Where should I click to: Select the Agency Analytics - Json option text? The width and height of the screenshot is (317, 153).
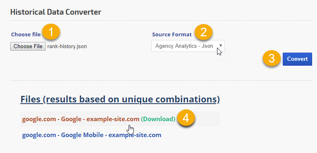[x=184, y=46]
